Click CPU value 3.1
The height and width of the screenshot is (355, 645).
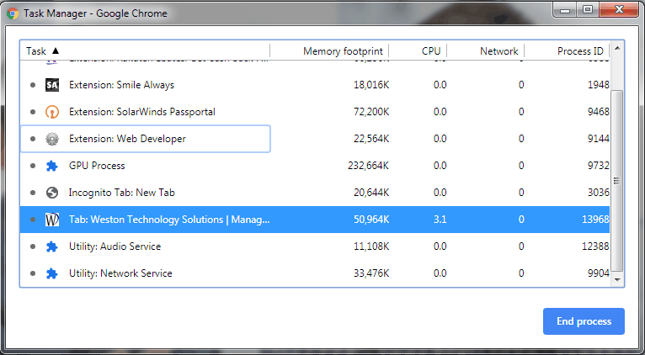(440, 220)
